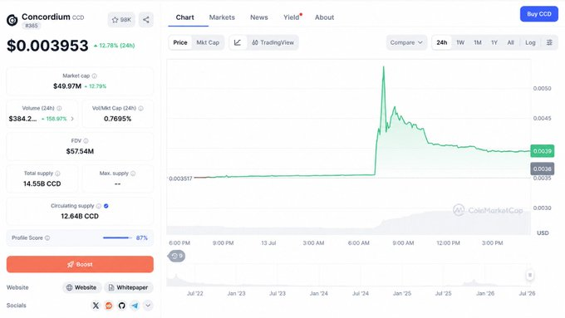
Task: Click the gray 0.0038 price label
Action: (x=543, y=169)
